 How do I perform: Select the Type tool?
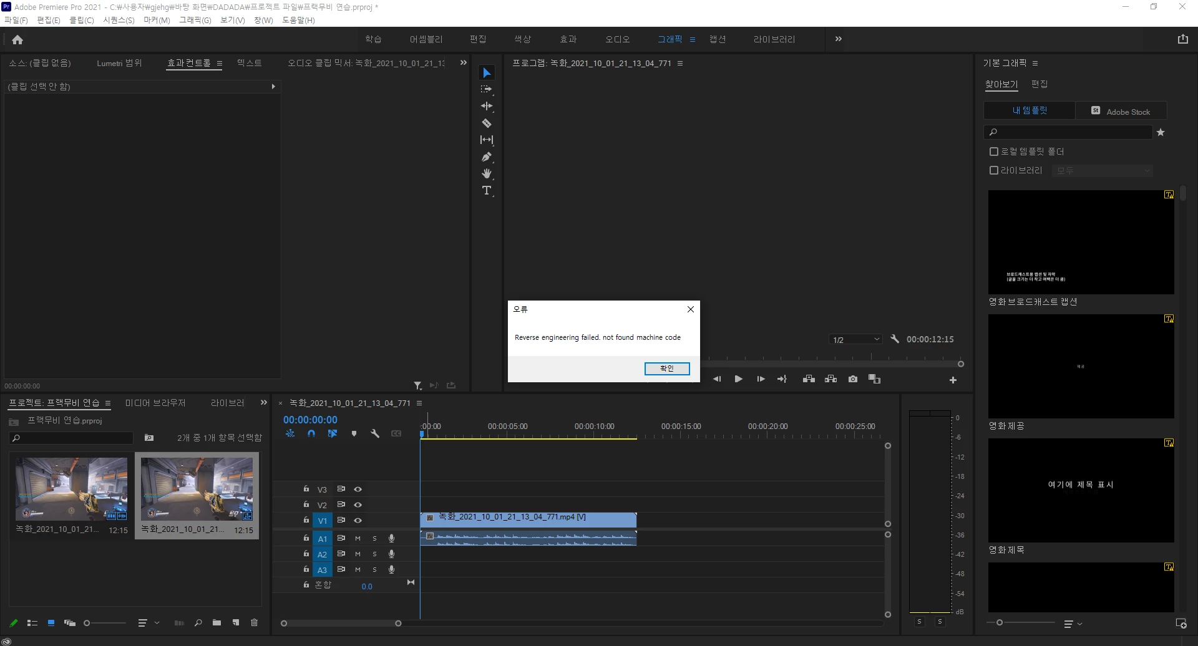click(x=487, y=191)
